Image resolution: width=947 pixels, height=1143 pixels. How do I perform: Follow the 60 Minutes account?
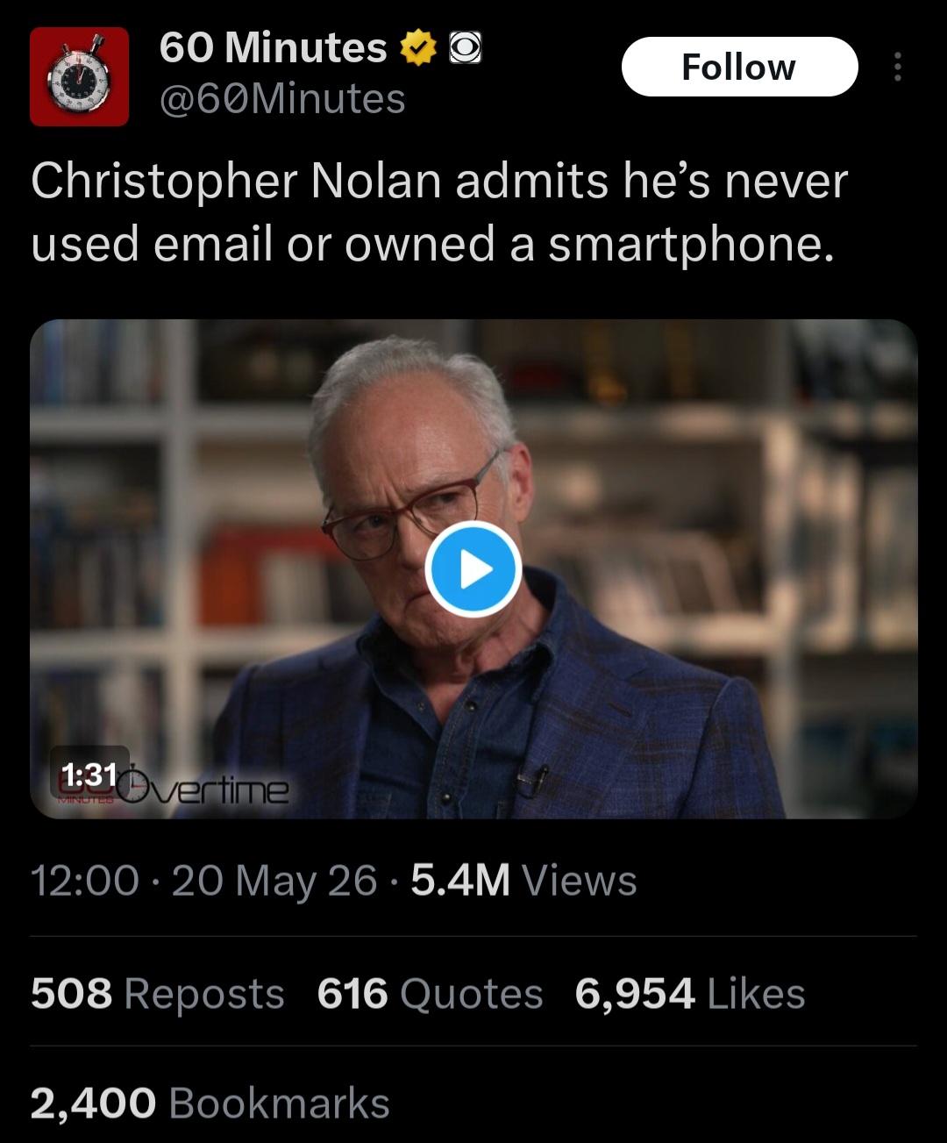click(739, 67)
